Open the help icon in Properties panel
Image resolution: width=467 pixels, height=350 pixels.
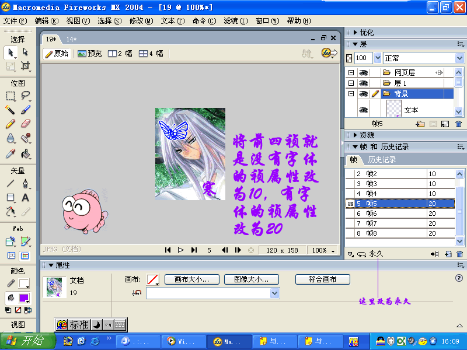point(459,278)
